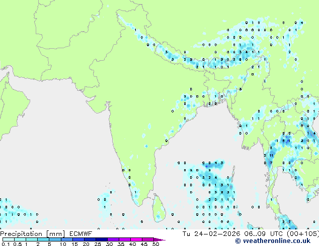The height and width of the screenshot is (246, 319).
Task: Pick the 5–10 mm legend swatch
Action: point(55,239)
